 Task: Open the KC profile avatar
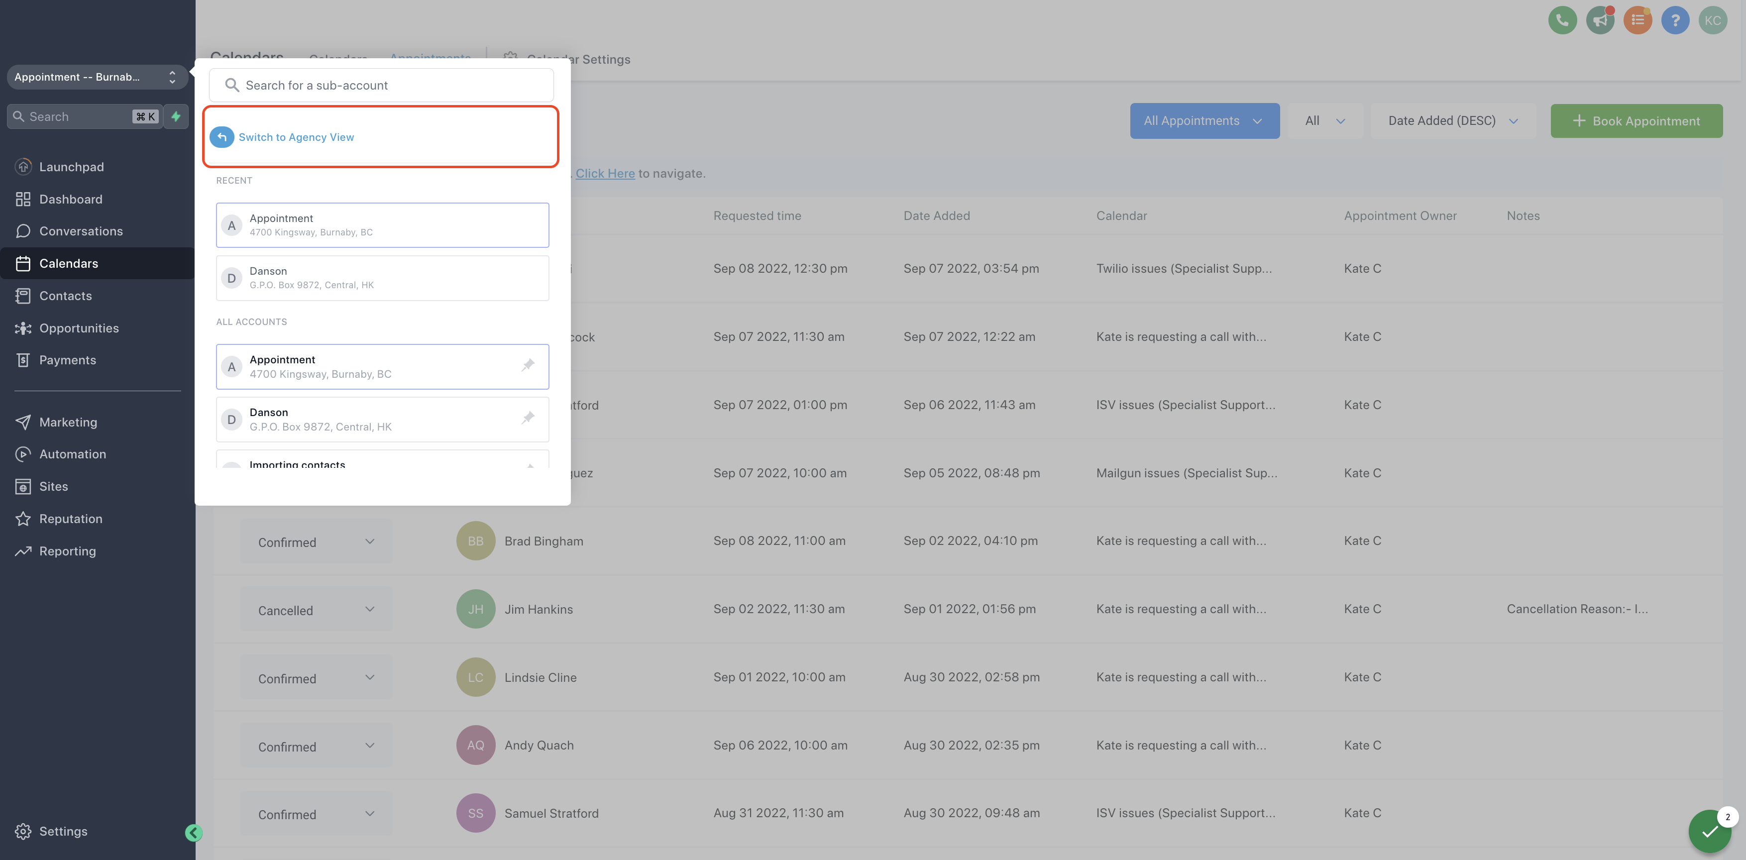(1713, 20)
